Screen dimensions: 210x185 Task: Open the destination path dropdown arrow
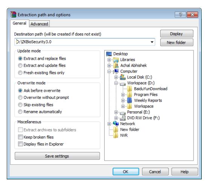[152, 42]
